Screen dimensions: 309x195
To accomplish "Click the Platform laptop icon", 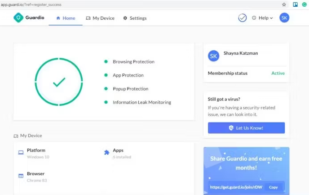I will point(21,152).
